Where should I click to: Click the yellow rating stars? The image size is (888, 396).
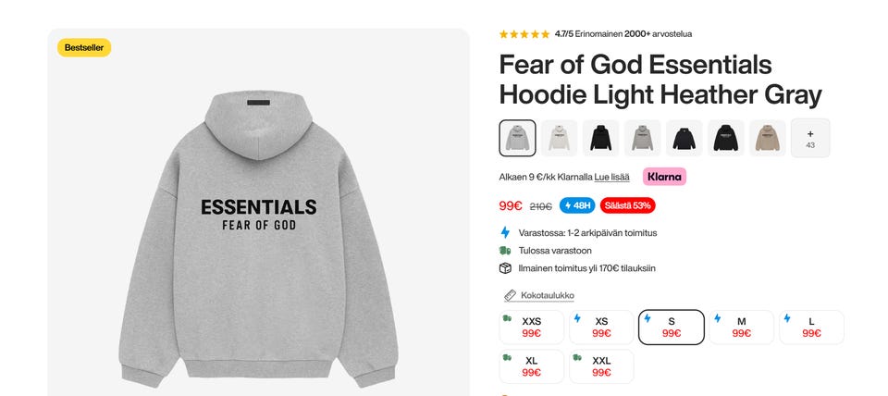click(x=524, y=34)
